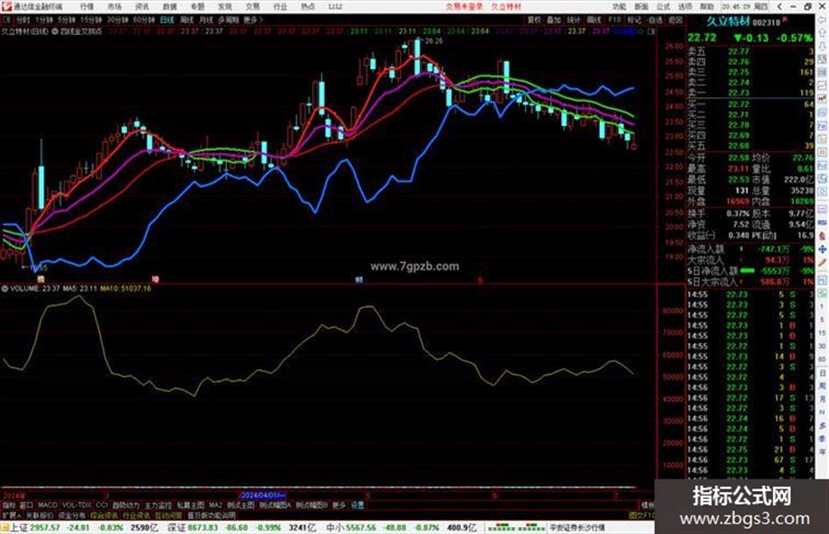Viewport: 829px width, 534px height.
Task: Select the 日线 daily period tab
Action: pyautogui.click(x=167, y=19)
